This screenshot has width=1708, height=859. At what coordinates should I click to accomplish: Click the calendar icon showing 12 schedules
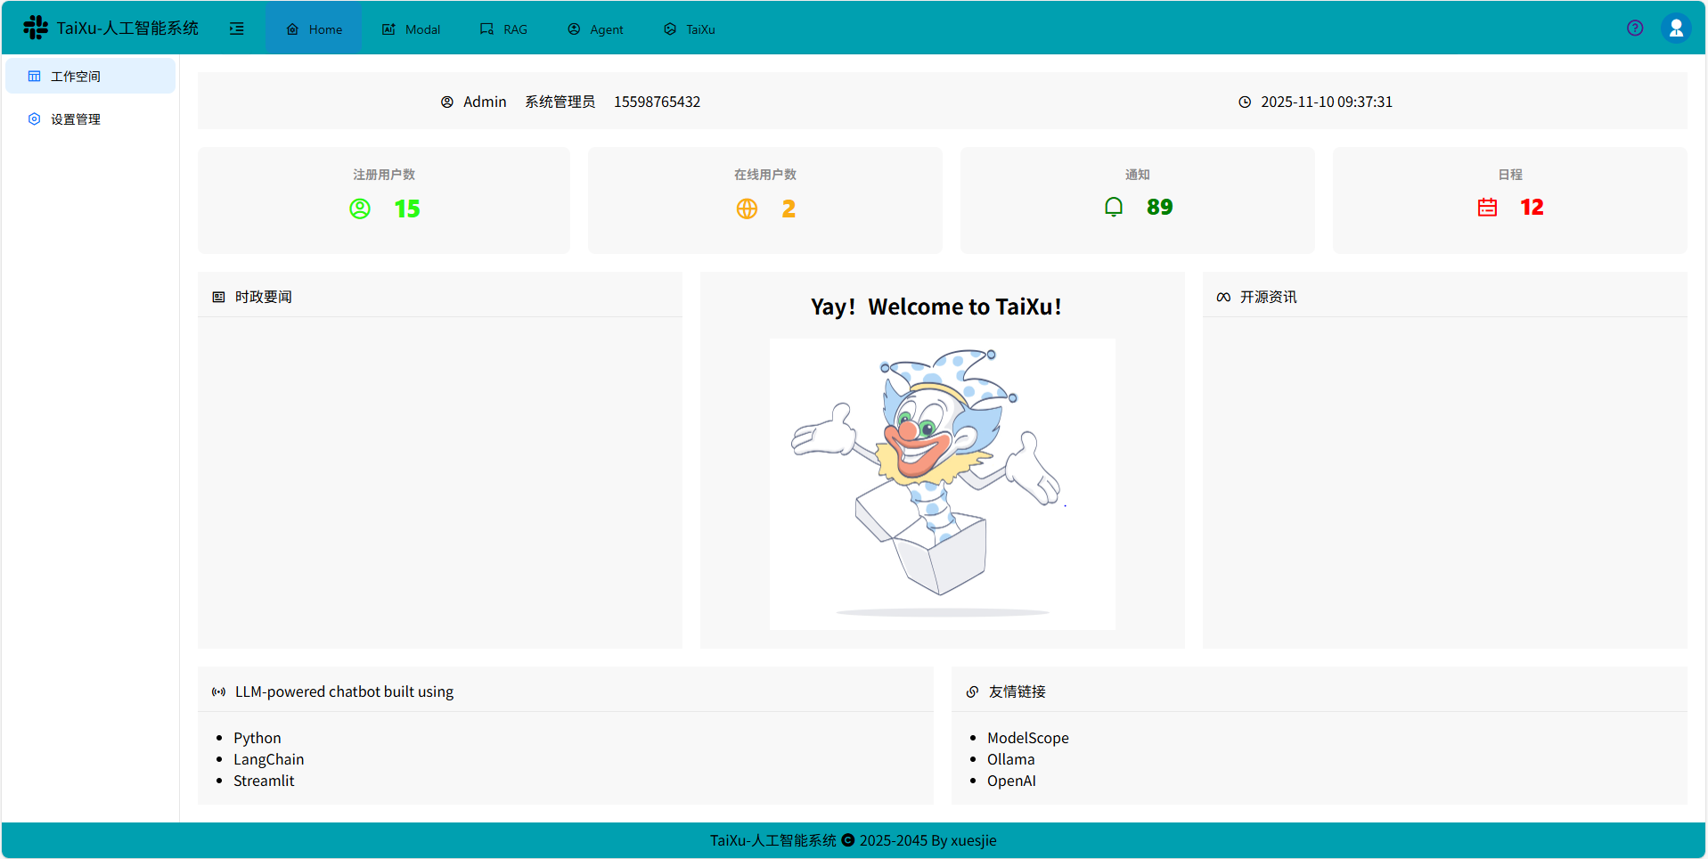(1486, 207)
